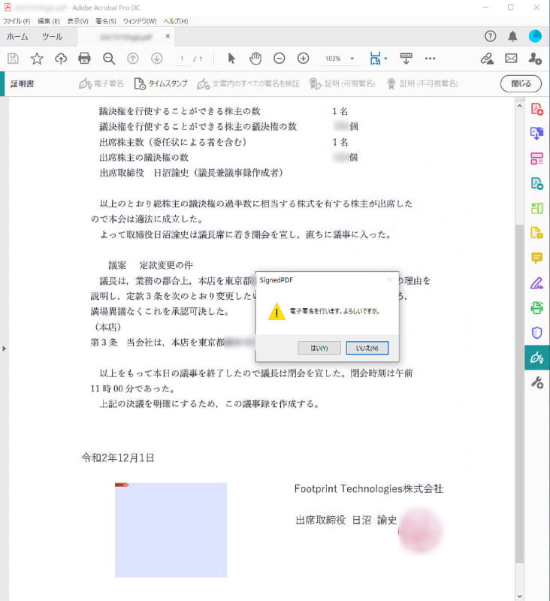The width and height of the screenshot is (550, 601).
Task: Switch to the ツール tab
Action: (52, 37)
